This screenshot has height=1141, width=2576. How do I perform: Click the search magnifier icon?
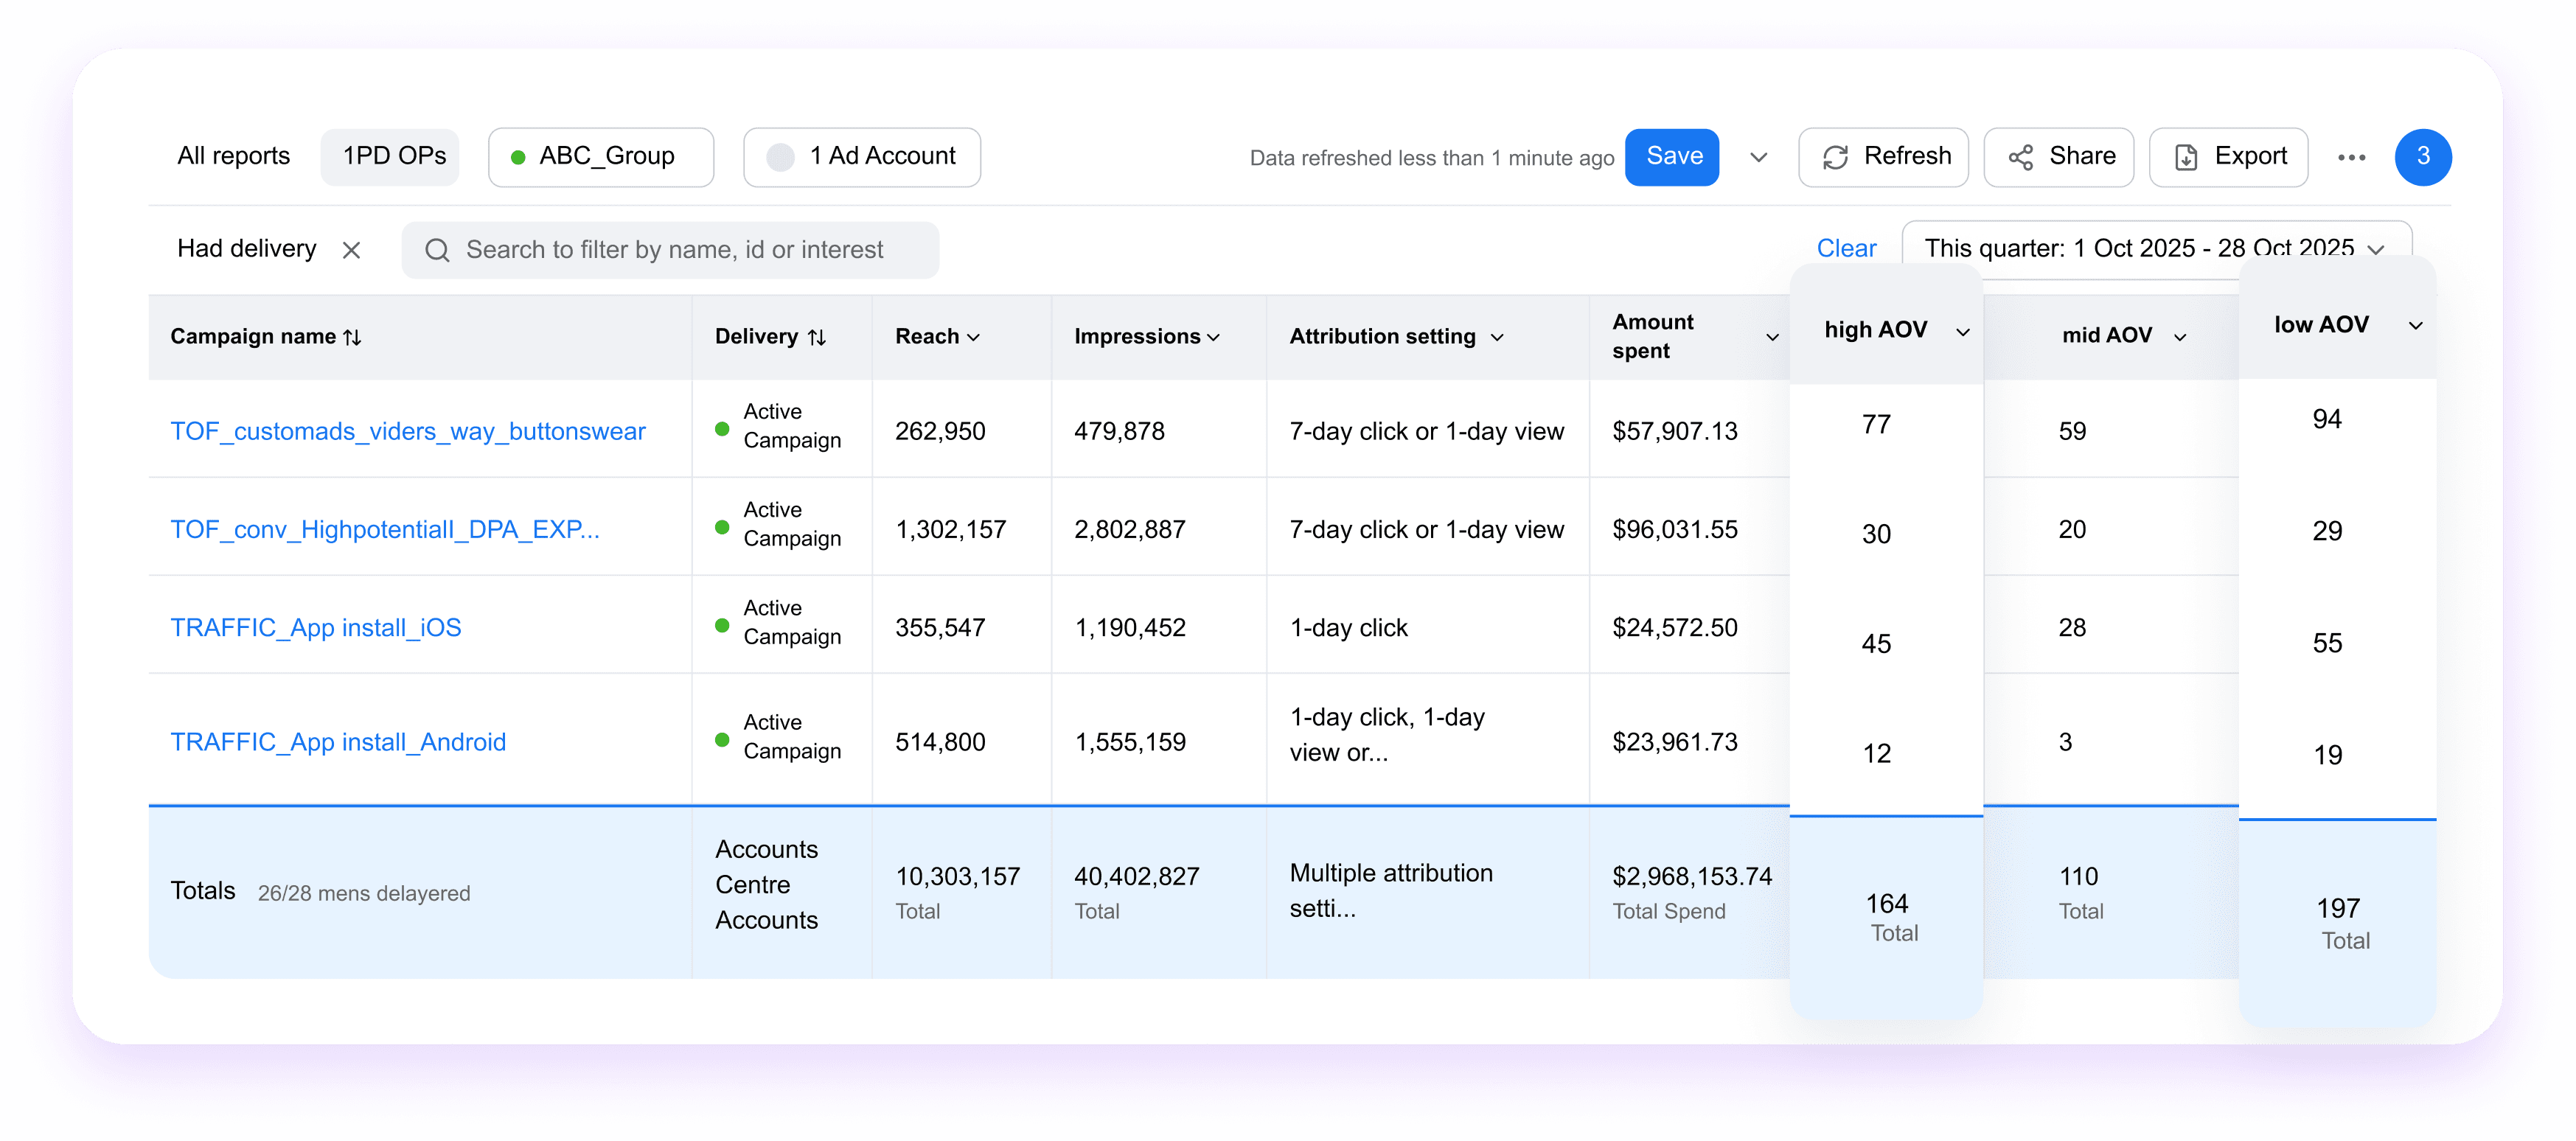coord(437,250)
